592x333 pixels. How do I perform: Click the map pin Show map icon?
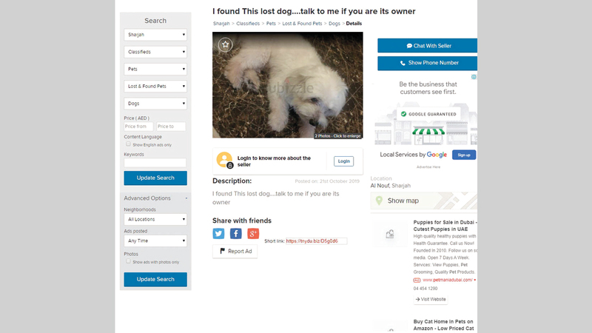point(379,201)
